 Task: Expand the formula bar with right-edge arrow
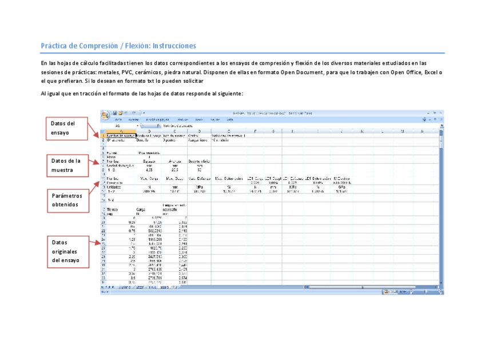point(442,126)
